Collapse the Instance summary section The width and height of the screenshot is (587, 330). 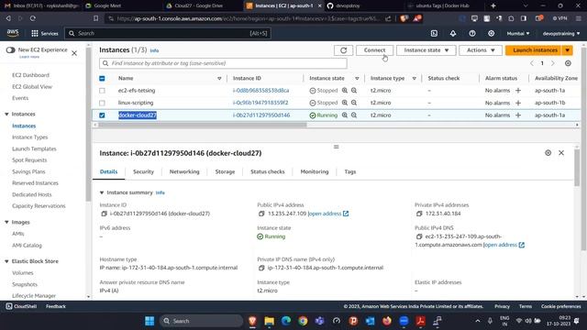click(102, 192)
